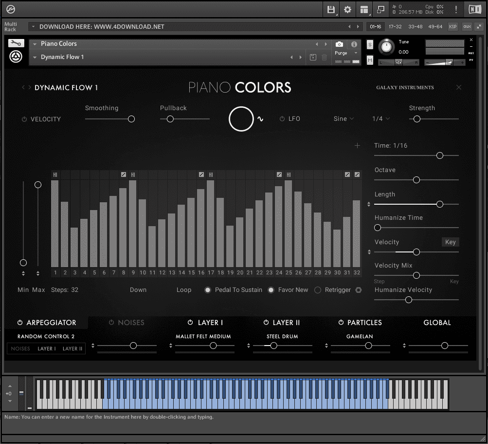Show instrument info icon
488x444 pixels.
354,44
